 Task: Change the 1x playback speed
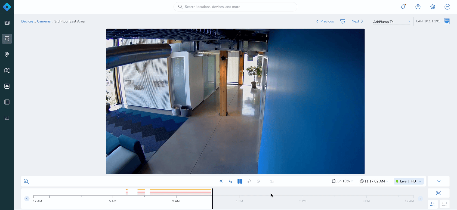tap(272, 181)
